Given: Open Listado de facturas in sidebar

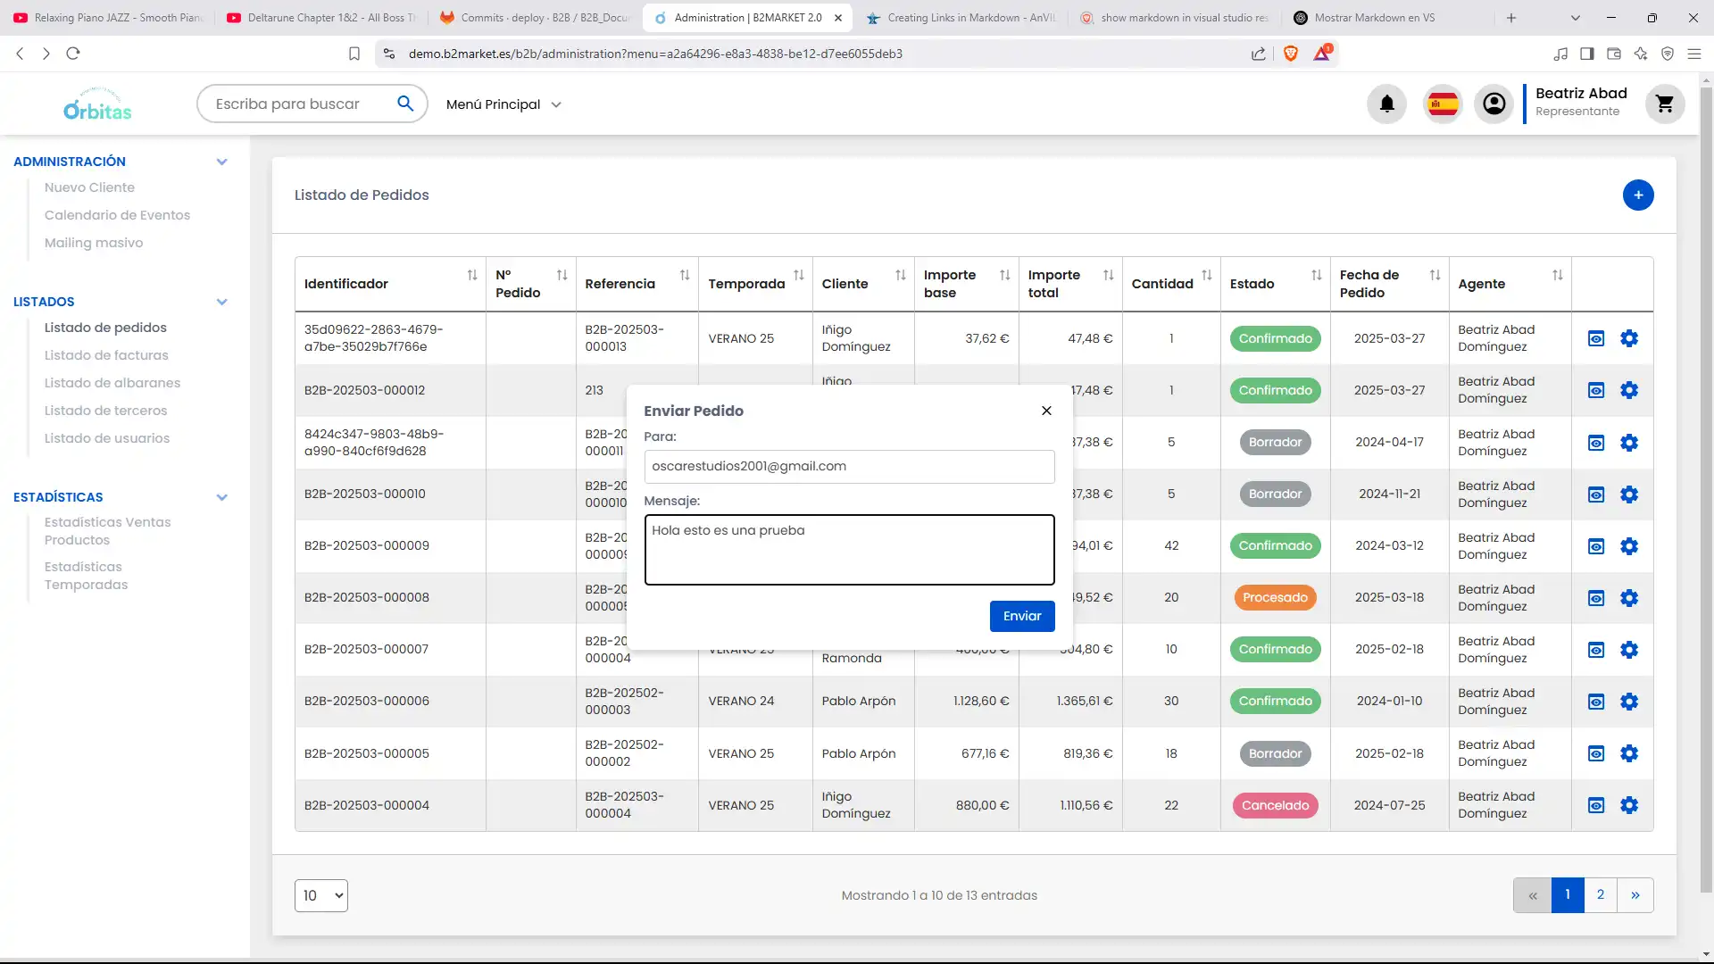Looking at the screenshot, I should click(106, 355).
